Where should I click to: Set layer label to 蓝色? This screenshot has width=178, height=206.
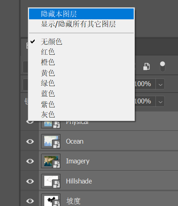[x=81, y=94]
